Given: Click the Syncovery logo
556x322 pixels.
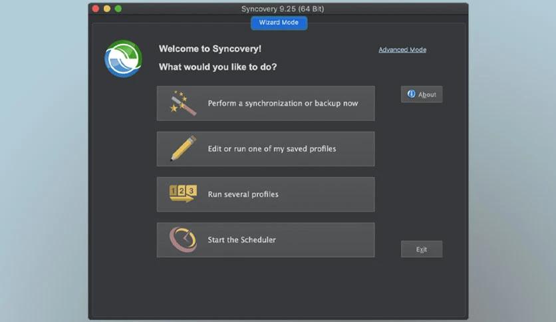Looking at the screenshot, I should click(x=123, y=59).
